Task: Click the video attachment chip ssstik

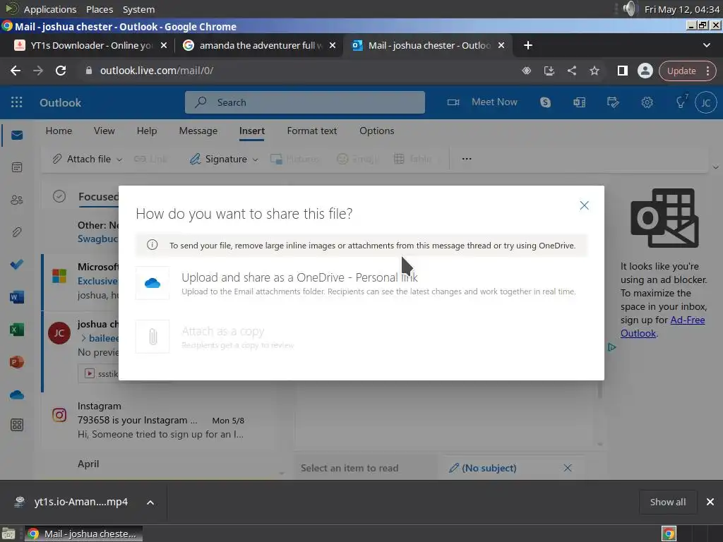Action: coord(98,373)
